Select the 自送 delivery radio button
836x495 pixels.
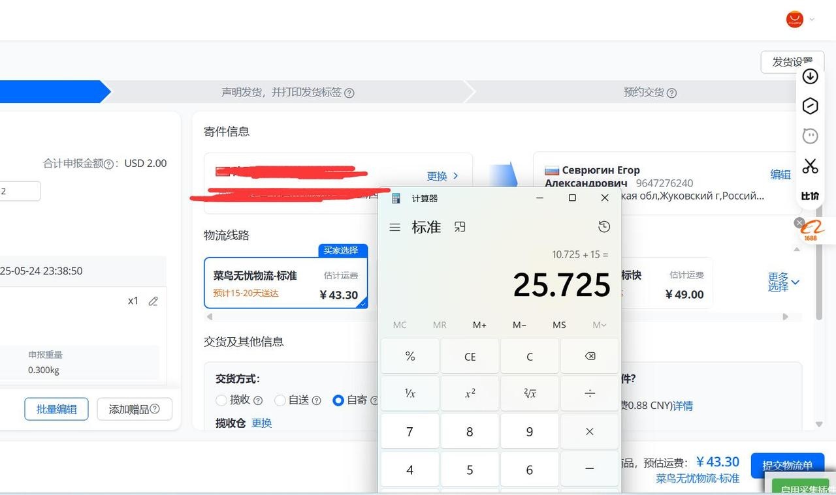280,400
